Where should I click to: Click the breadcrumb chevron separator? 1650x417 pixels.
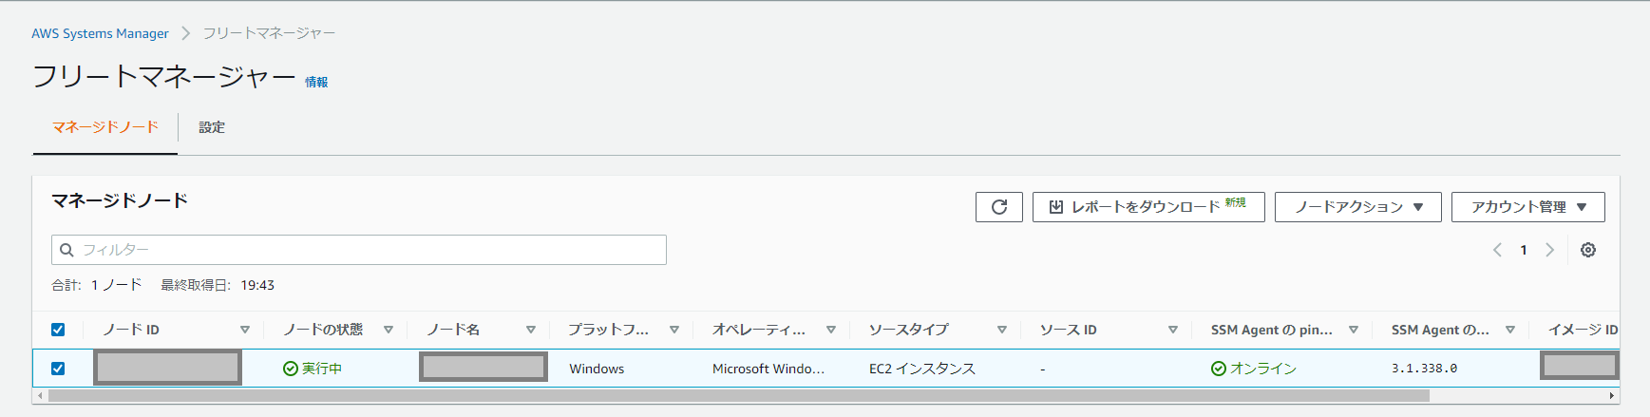185,33
